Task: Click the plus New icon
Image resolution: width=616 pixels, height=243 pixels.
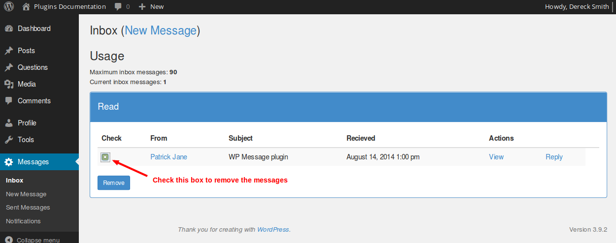Action: [x=142, y=7]
